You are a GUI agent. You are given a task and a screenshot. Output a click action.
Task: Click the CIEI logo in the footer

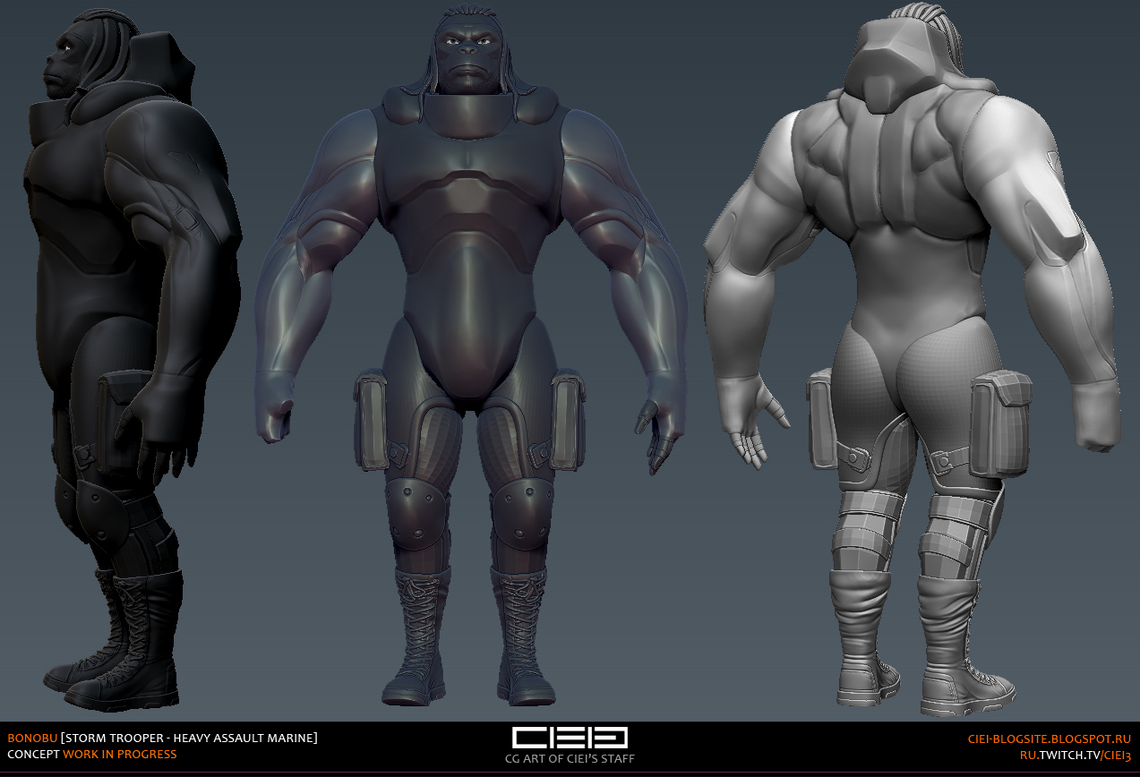[570, 738]
